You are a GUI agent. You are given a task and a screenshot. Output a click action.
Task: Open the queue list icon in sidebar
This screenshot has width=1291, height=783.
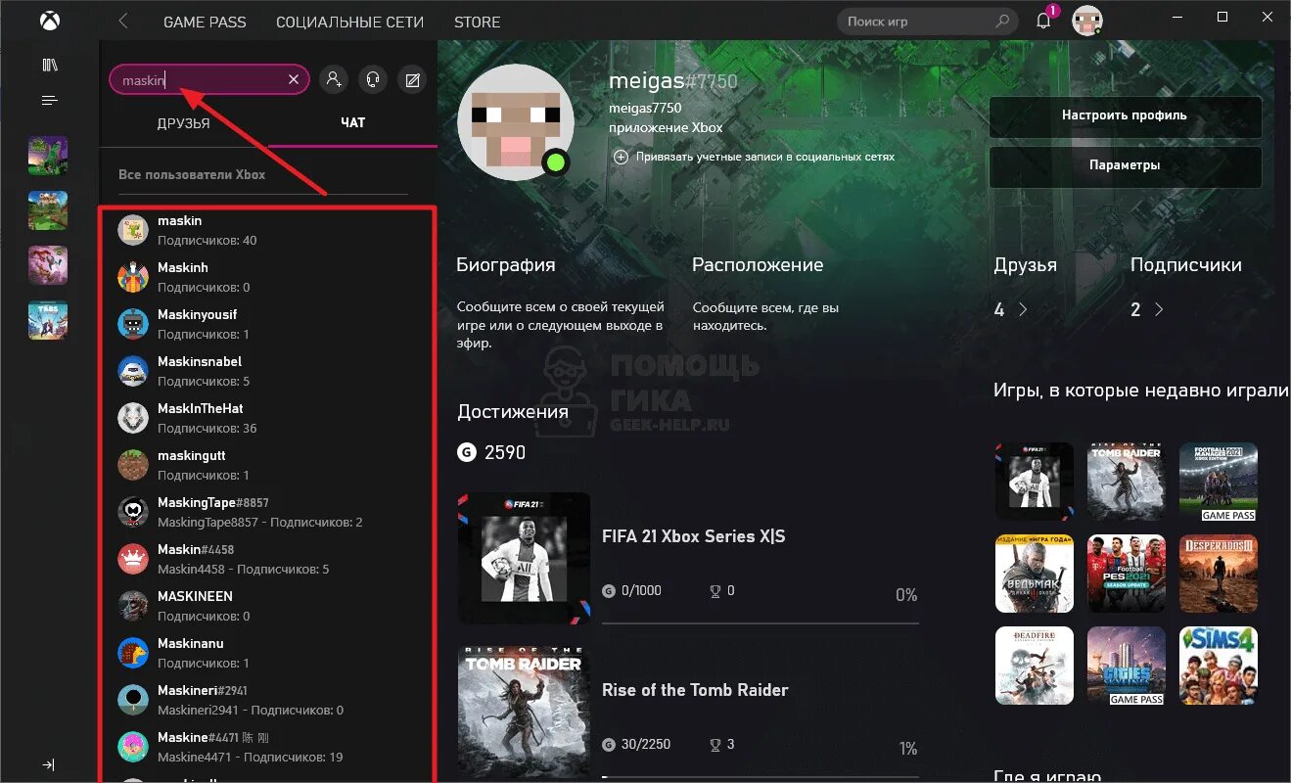pyautogui.click(x=49, y=101)
